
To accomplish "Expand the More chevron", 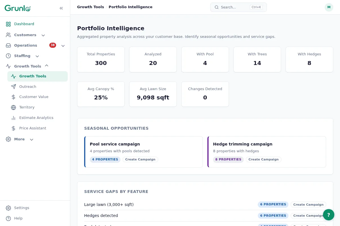I will 31,140.
